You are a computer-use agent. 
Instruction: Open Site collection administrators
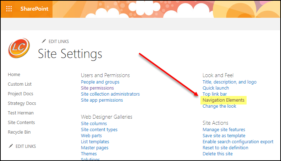pos(110,94)
